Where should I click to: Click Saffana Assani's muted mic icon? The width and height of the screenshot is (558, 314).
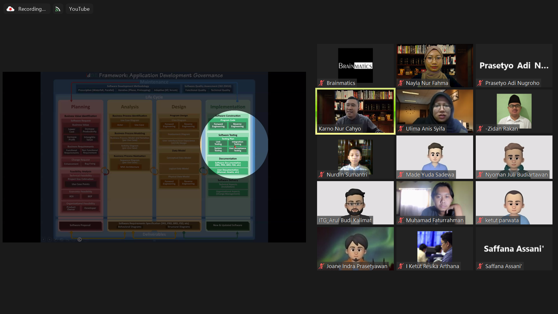[x=480, y=266]
